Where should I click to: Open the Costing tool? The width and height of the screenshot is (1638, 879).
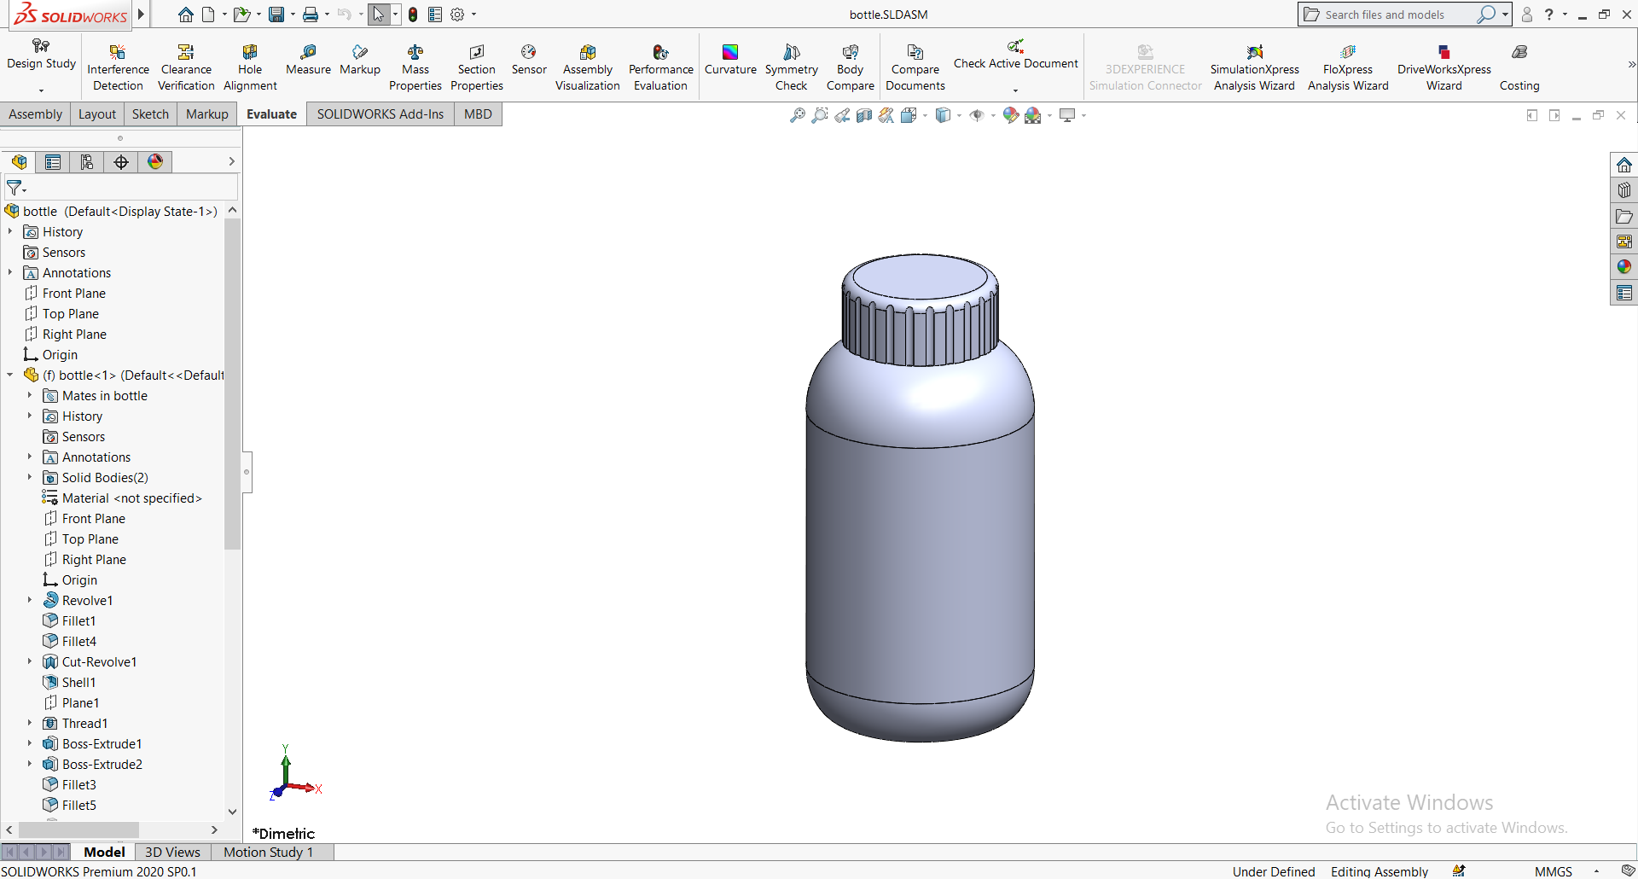[x=1519, y=67]
